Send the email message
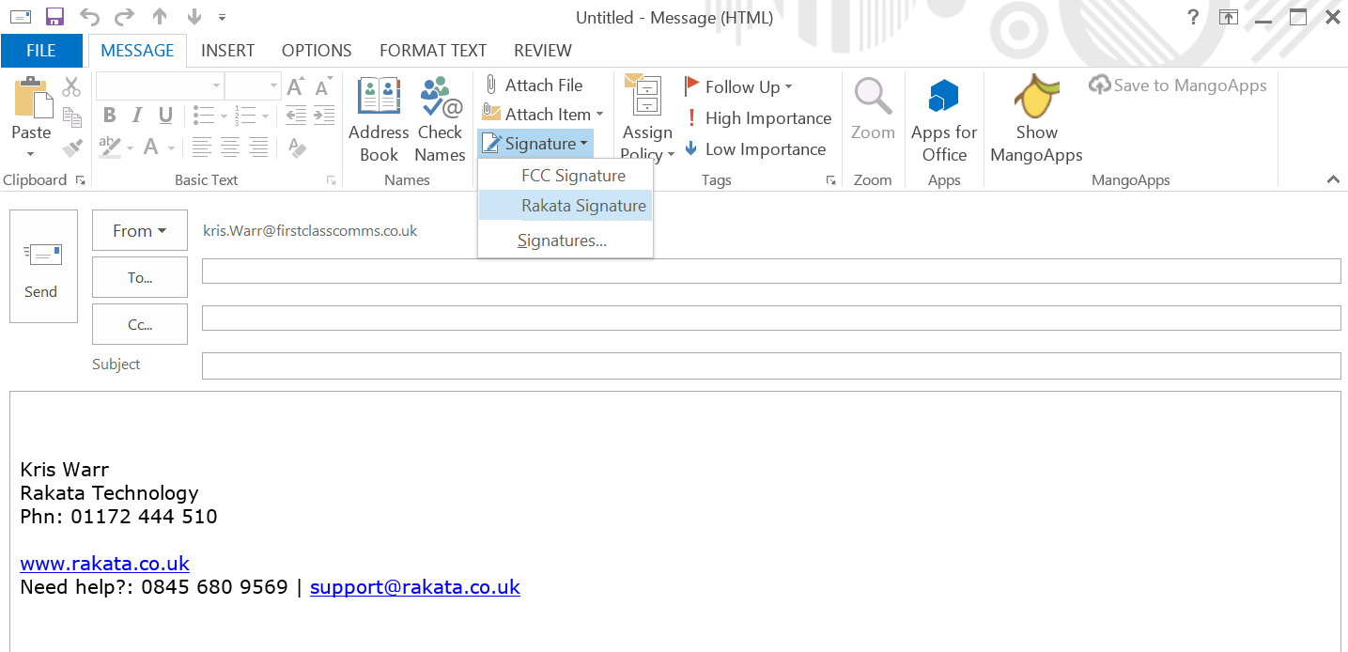 click(43, 266)
